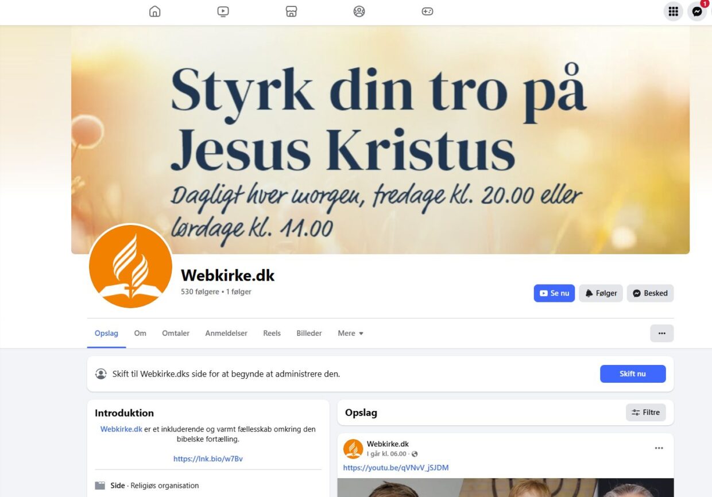The image size is (712, 497).
Task: Switch to the Anmeldelser tab
Action: (x=226, y=333)
